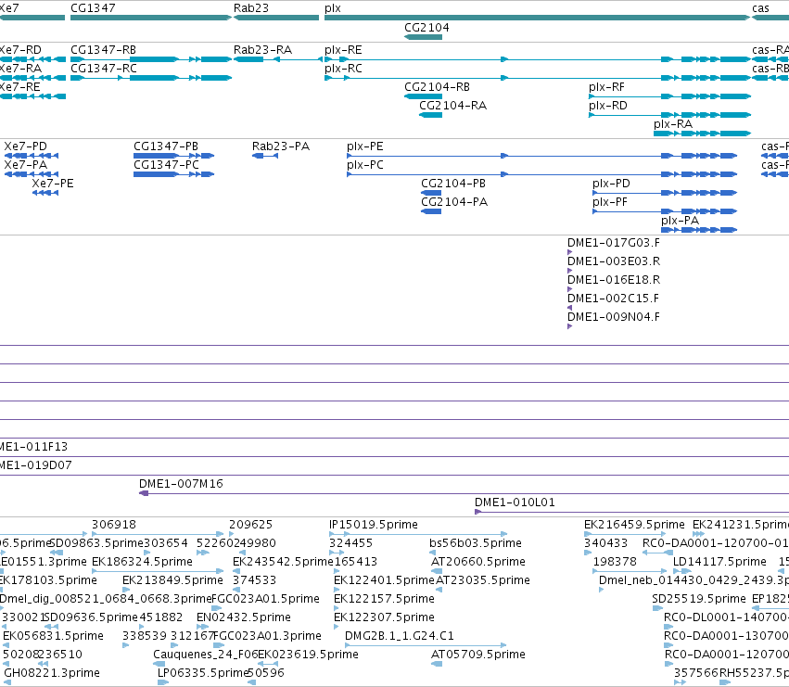
Task: Open EST GH08221.3prime
Action: tap(52, 673)
